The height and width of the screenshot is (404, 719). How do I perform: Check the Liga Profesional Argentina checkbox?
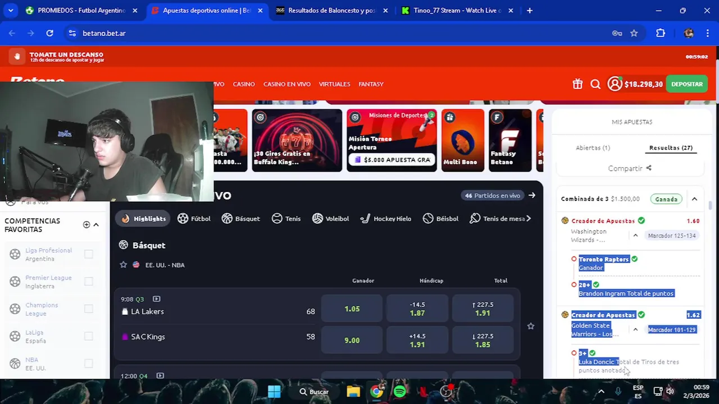click(x=89, y=254)
